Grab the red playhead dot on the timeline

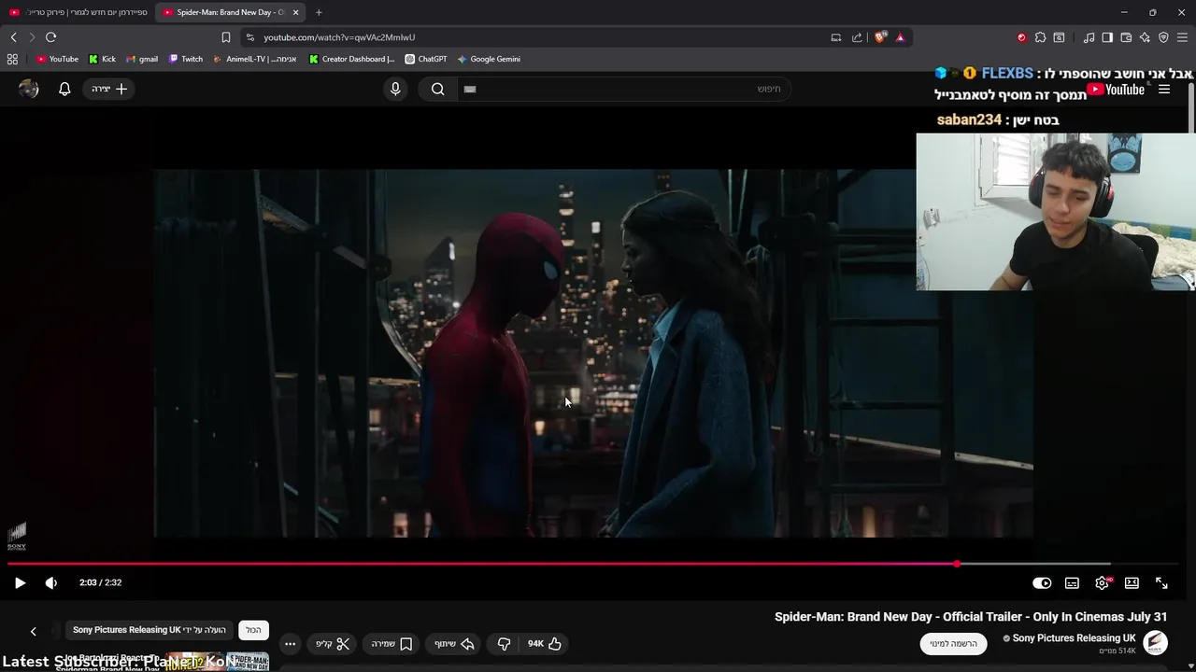click(x=957, y=564)
